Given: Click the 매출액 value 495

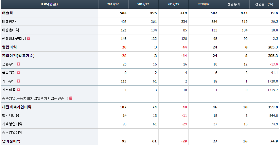Looking at the screenshot, I should pos(153,13).
